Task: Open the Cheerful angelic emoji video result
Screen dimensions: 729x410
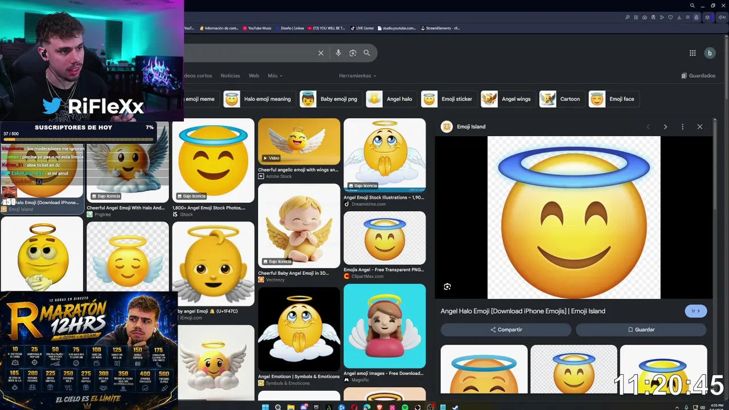Action: point(299,149)
